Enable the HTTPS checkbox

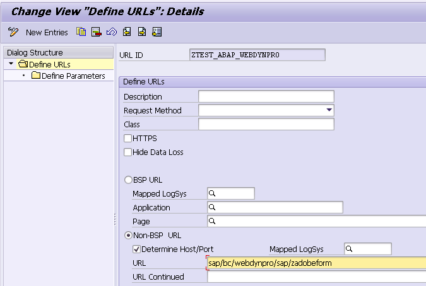[x=127, y=138]
